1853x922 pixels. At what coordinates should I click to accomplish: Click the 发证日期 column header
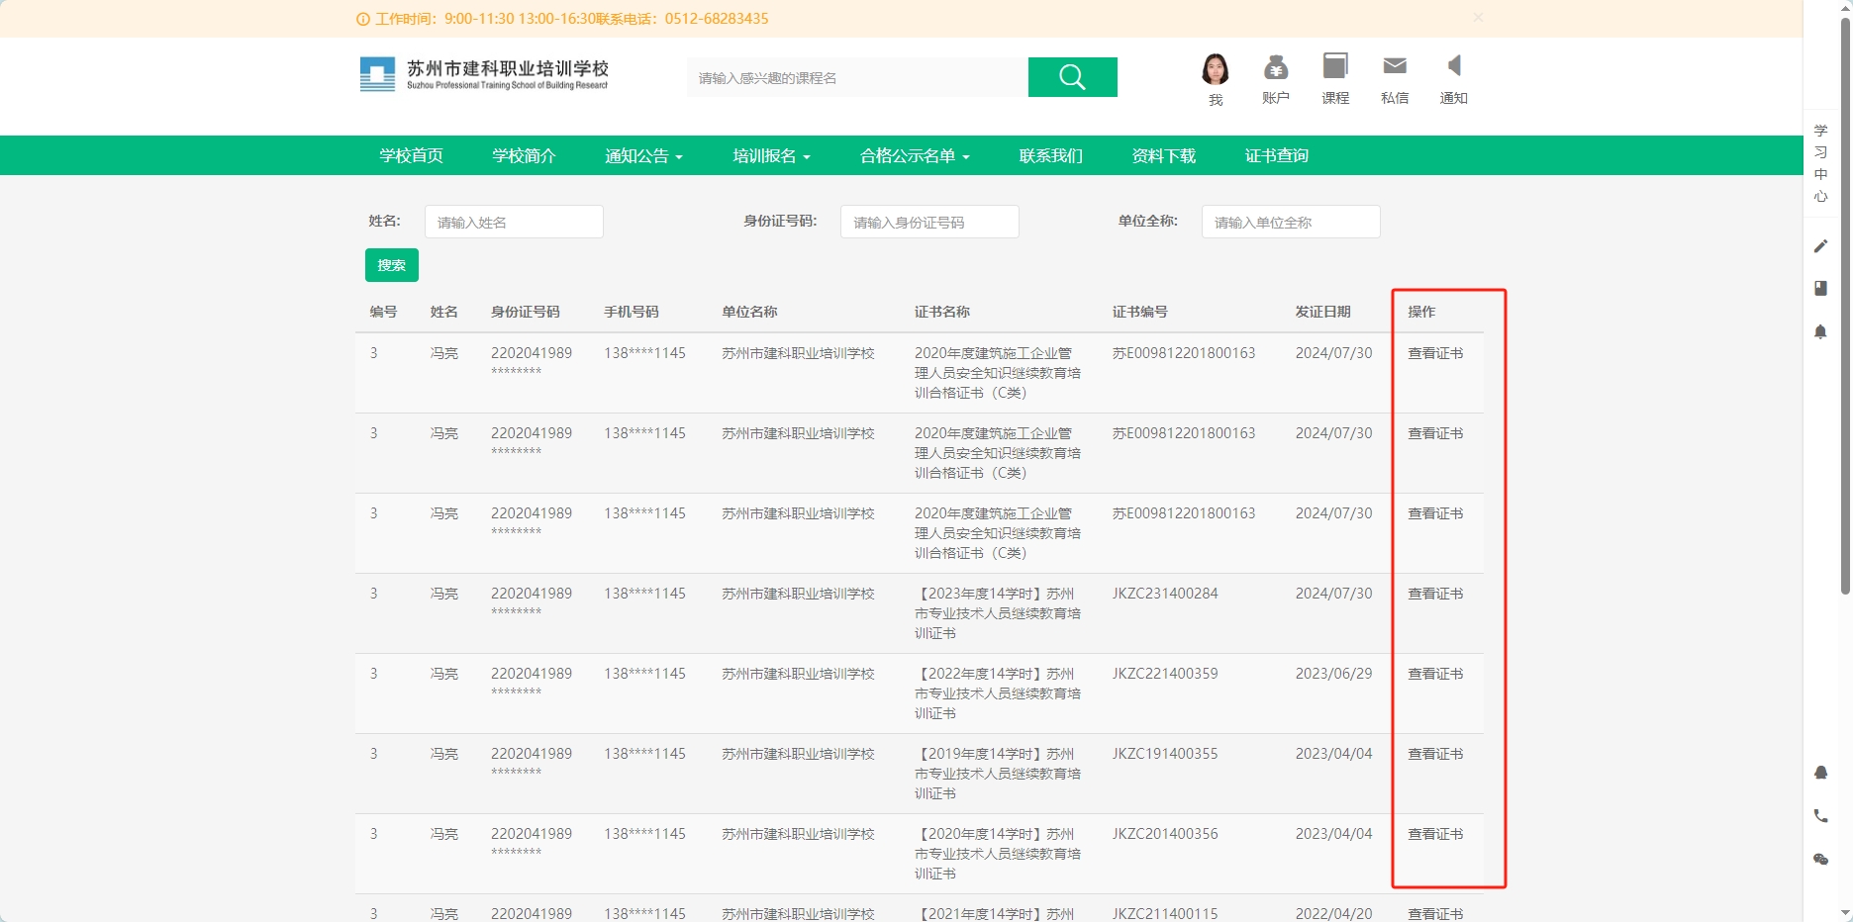tap(1323, 312)
